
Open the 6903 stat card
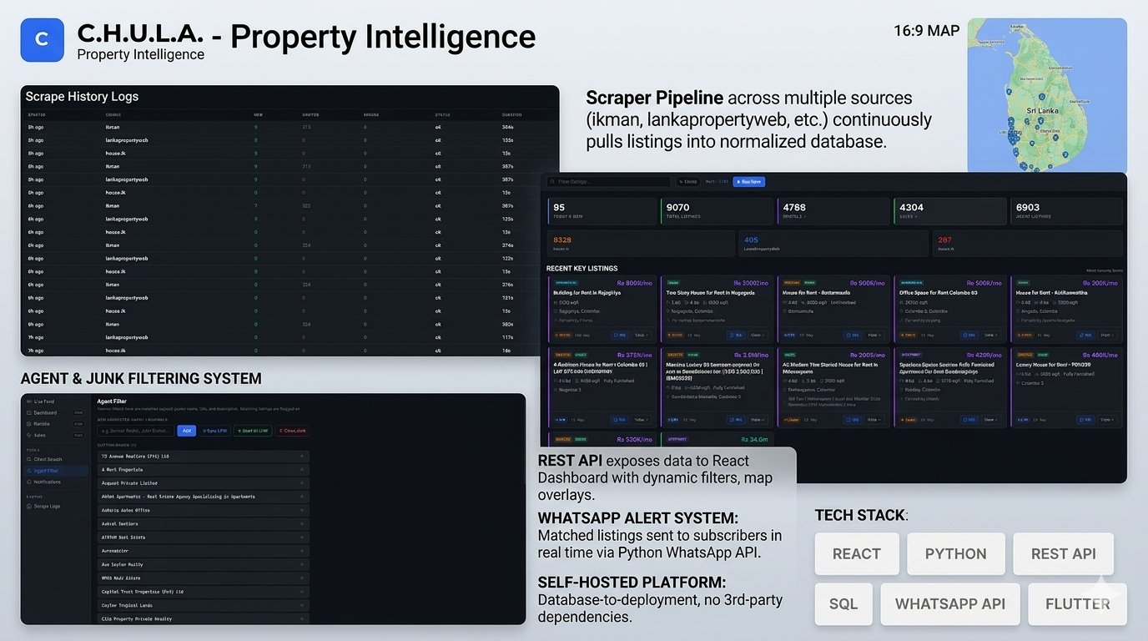click(1066, 211)
